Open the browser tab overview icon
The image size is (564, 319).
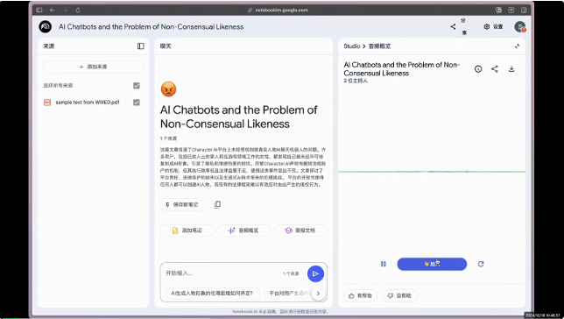(x=524, y=11)
